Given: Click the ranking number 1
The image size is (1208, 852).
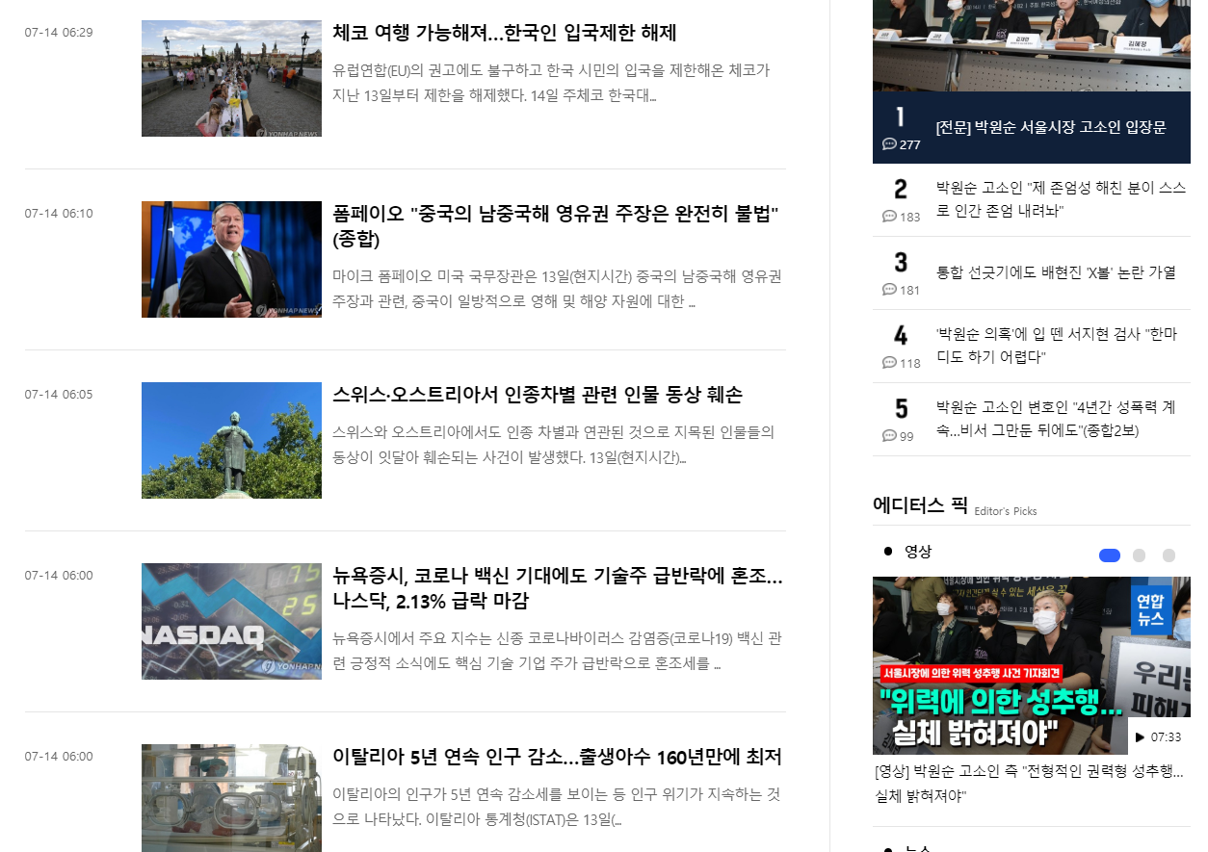Looking at the screenshot, I should (x=900, y=117).
